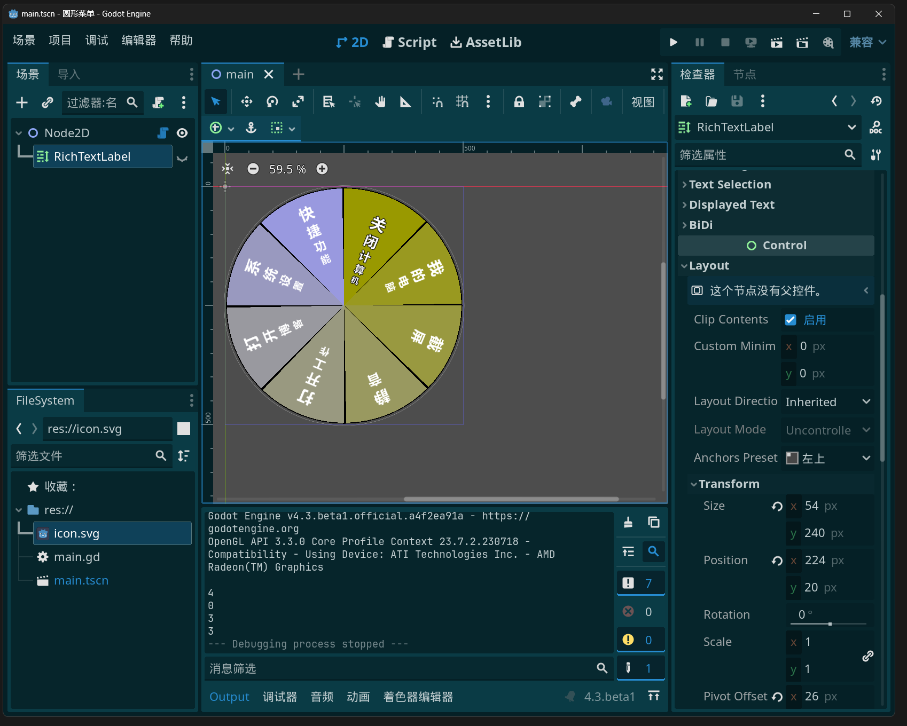Switch to the 节点 tab
The width and height of the screenshot is (907, 726).
(745, 74)
